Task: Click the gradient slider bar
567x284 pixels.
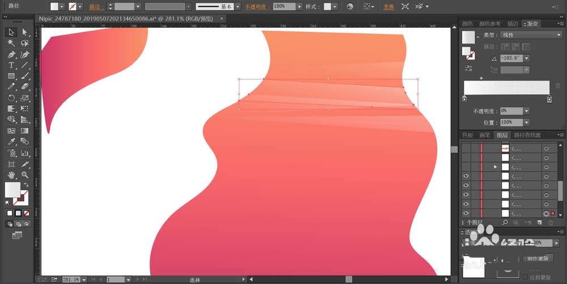Action: pos(506,88)
